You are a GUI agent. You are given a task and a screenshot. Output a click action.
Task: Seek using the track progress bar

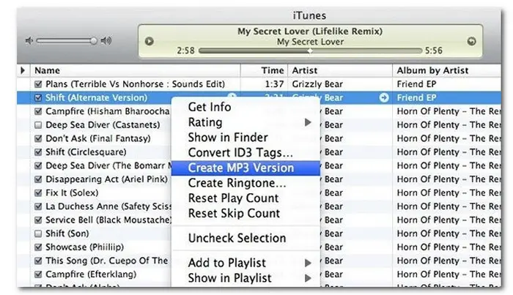click(310, 51)
